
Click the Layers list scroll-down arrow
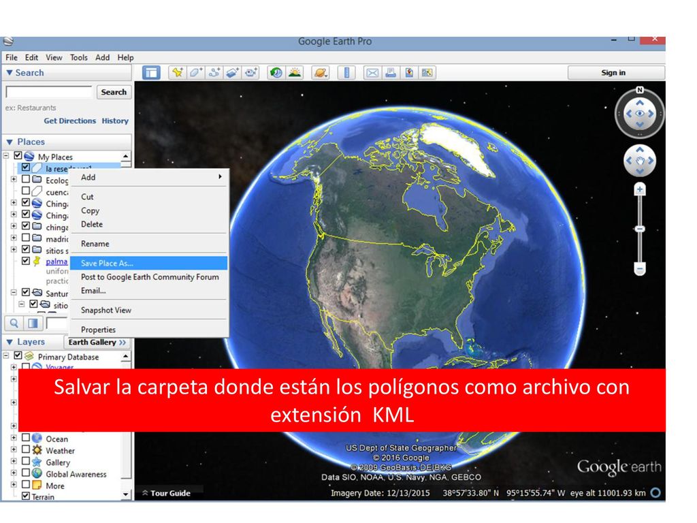point(126,494)
